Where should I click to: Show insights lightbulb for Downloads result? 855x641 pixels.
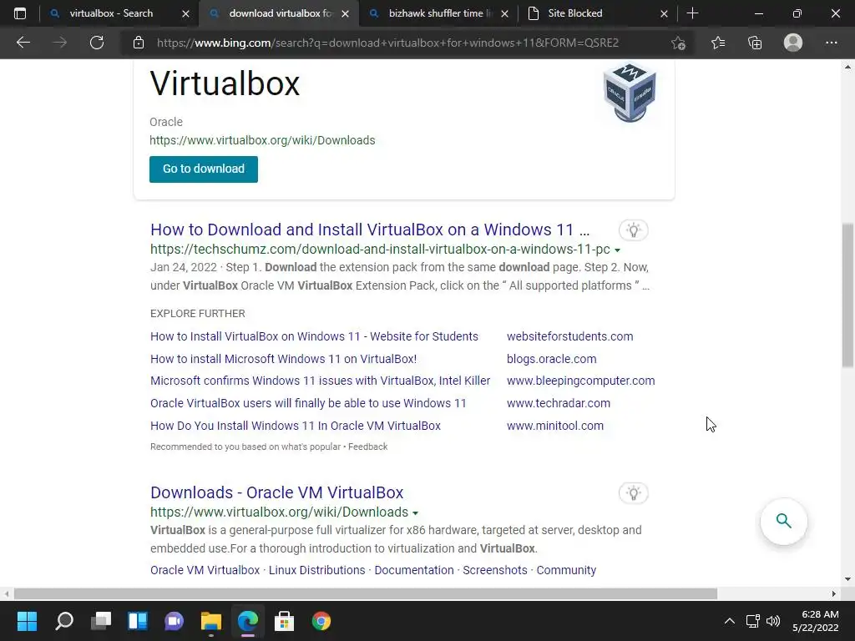pos(633,493)
